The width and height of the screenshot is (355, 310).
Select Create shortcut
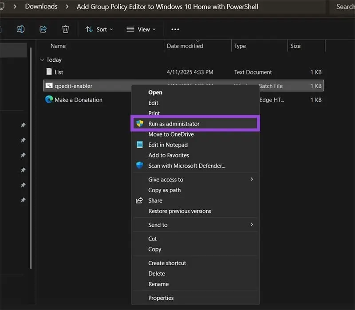pos(195,263)
